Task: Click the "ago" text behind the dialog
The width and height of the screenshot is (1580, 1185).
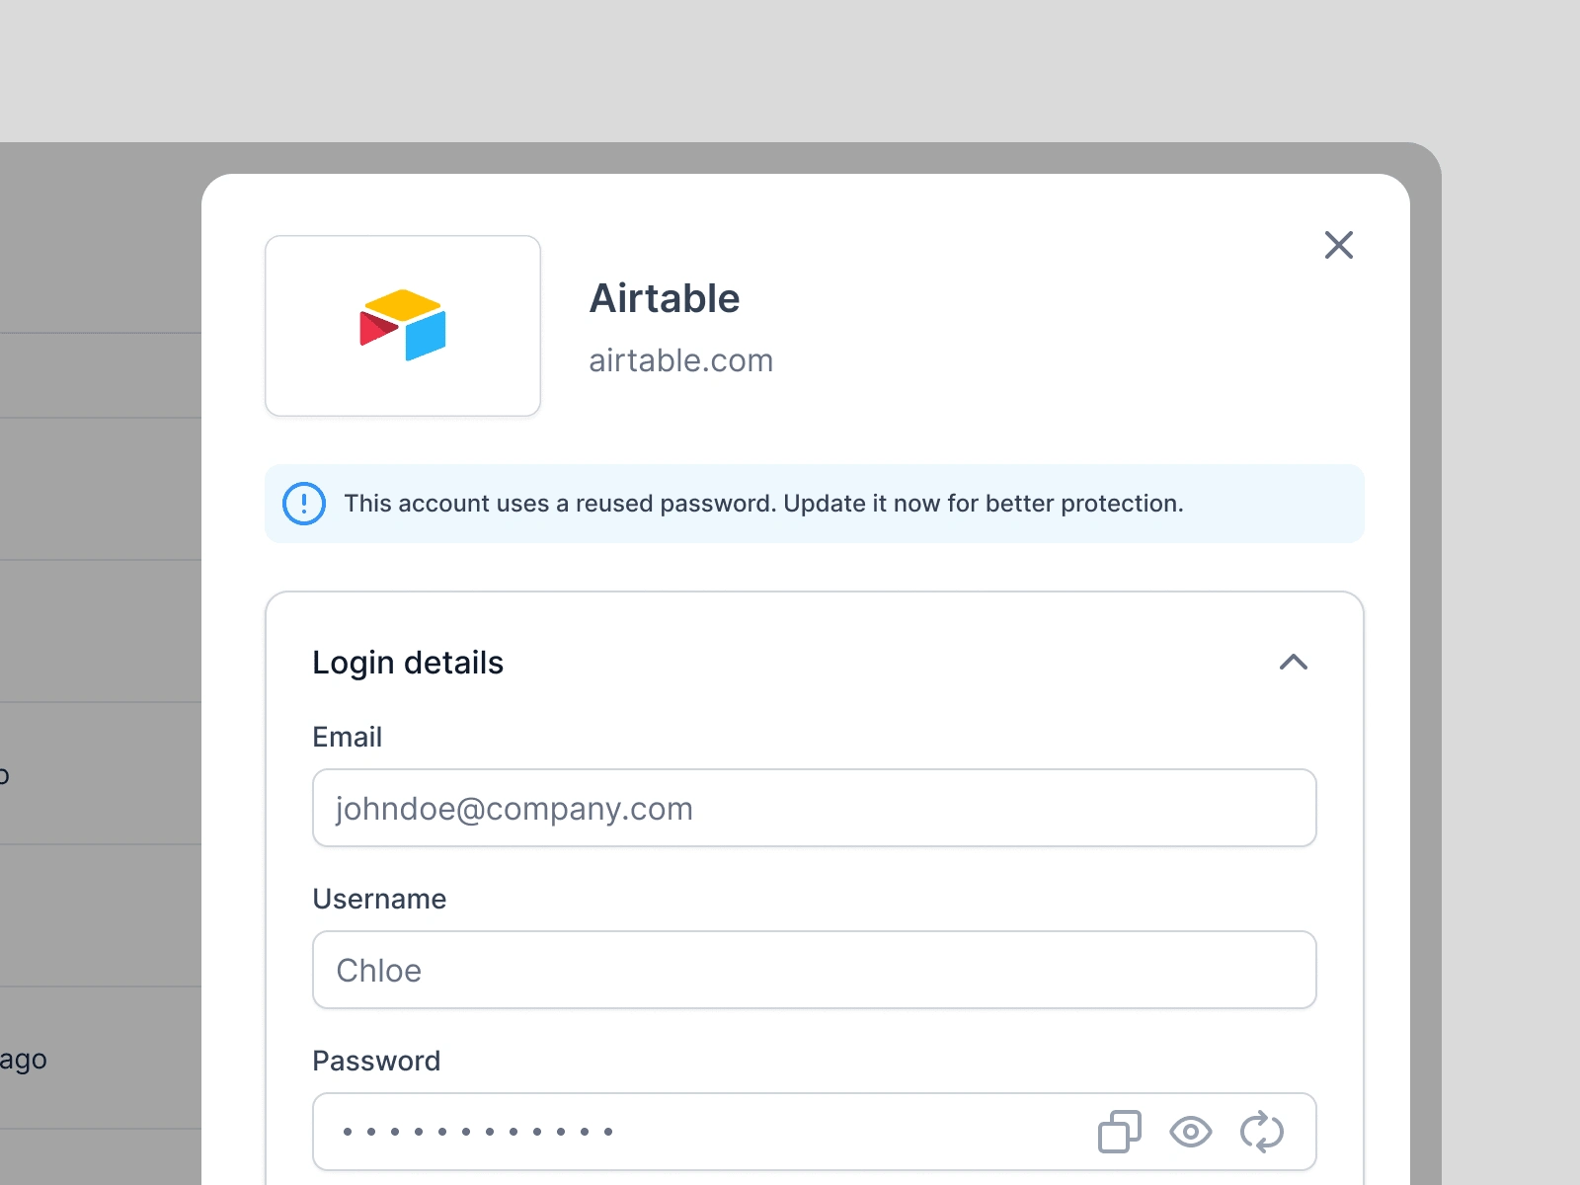Action: (x=24, y=1060)
